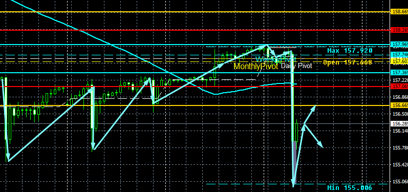The height and width of the screenshot is (192, 408).
Task: Click the red 157.06 price tag
Action: (399, 86)
